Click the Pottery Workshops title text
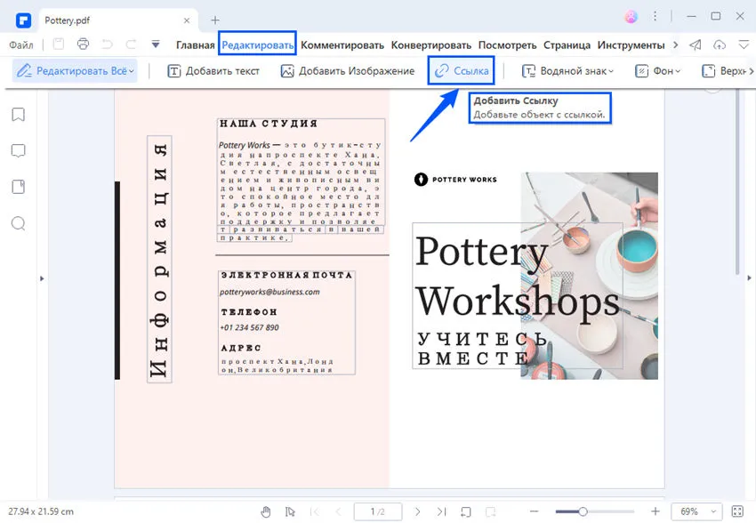This screenshot has width=756, height=523. click(518, 277)
